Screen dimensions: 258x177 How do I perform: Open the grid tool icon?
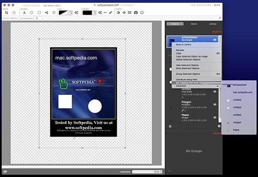(130, 12)
